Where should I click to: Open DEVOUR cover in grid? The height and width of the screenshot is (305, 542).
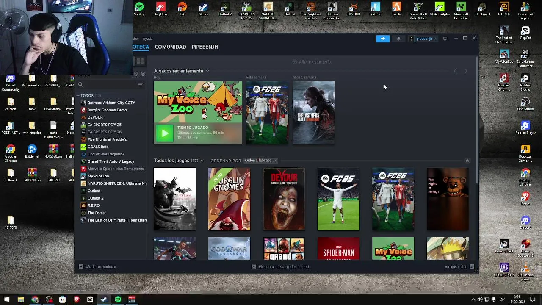point(284,199)
